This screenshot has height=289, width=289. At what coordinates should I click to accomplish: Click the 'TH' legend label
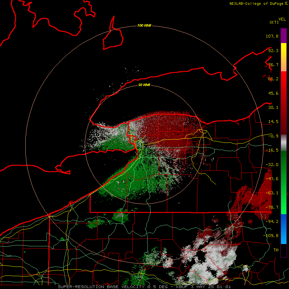click(276, 250)
